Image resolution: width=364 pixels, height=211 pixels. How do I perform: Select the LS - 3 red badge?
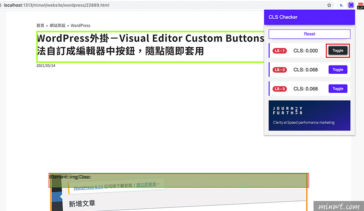tap(280, 89)
